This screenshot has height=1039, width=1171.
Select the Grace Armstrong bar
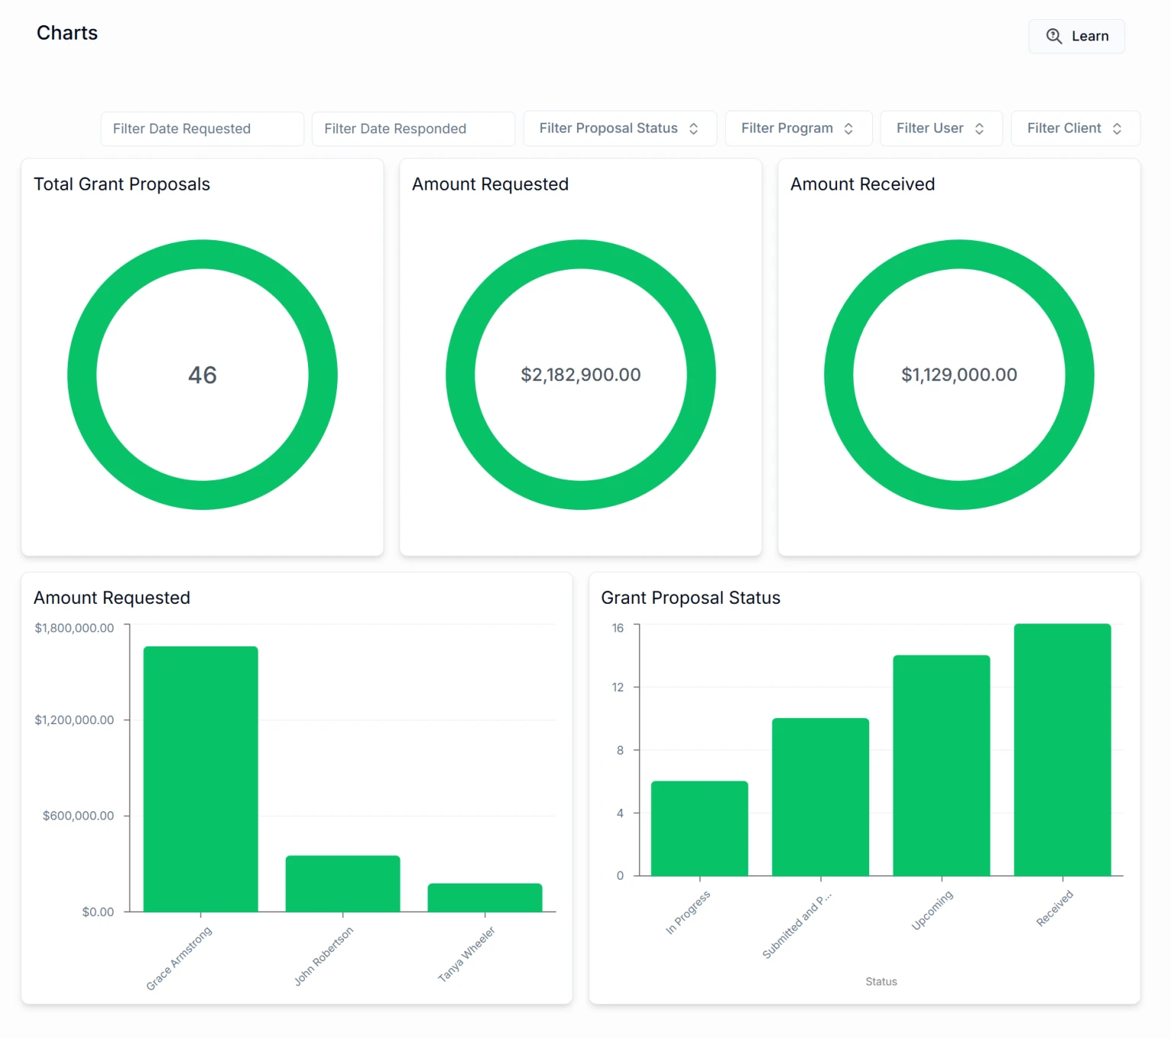click(201, 778)
